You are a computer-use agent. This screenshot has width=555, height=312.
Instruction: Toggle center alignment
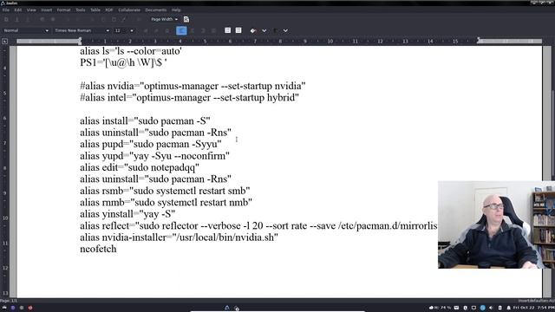coord(193,31)
